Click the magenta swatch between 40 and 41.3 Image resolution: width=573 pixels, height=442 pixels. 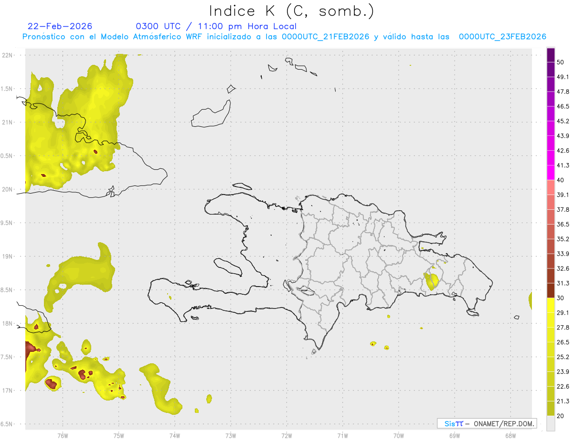coord(551,173)
